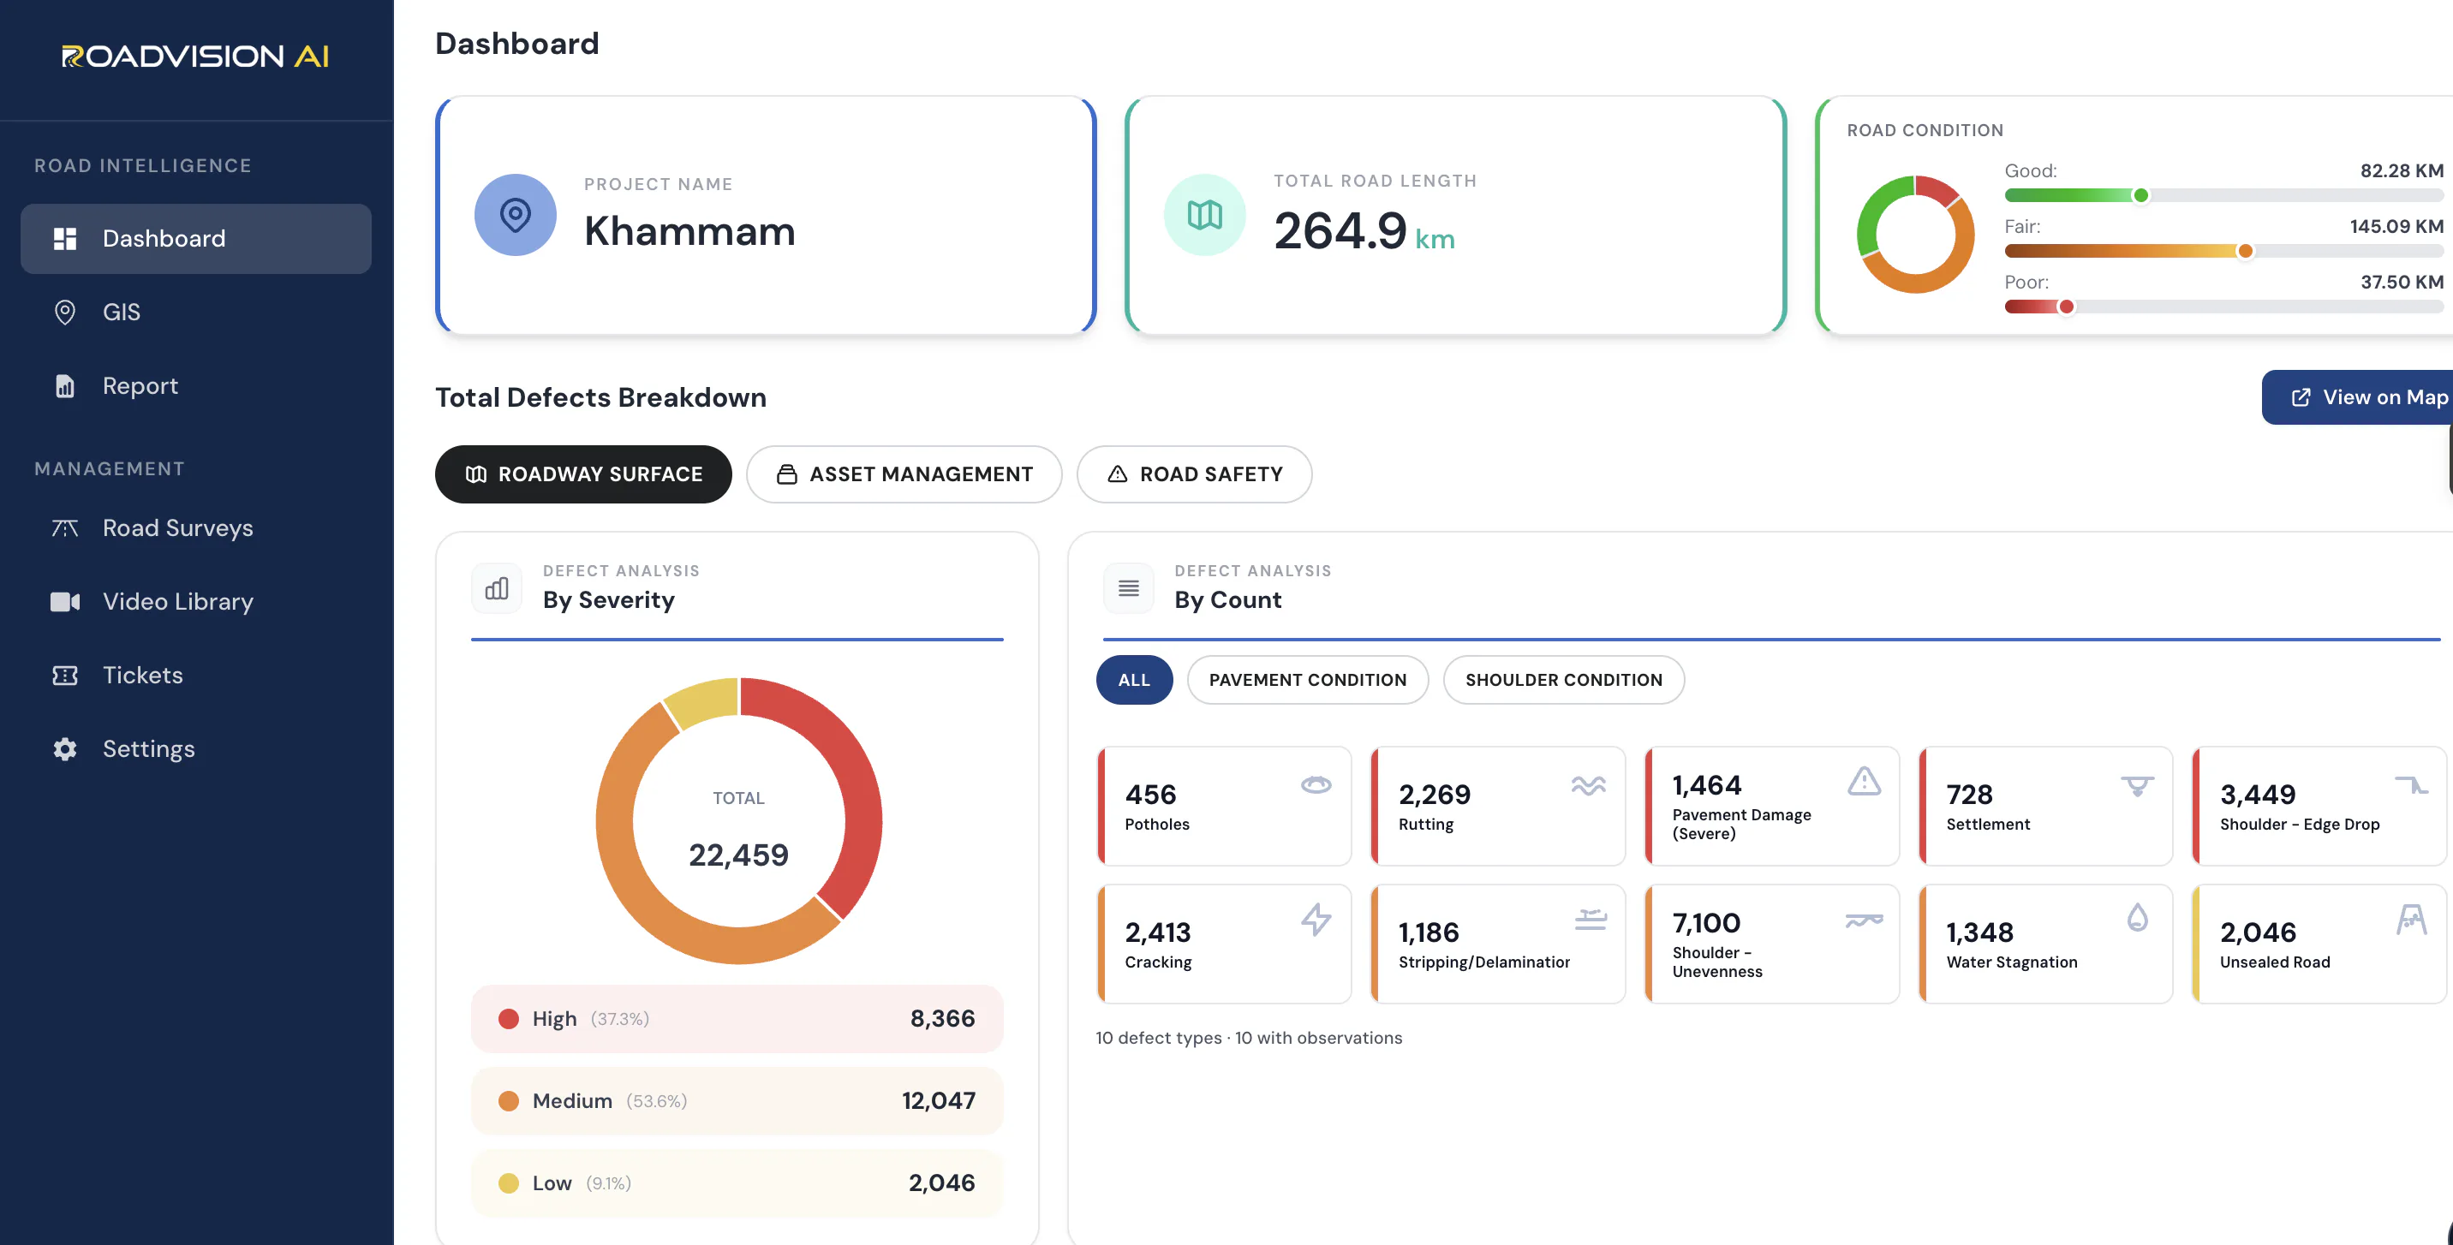Switch to the Asset Management tab

click(904, 474)
